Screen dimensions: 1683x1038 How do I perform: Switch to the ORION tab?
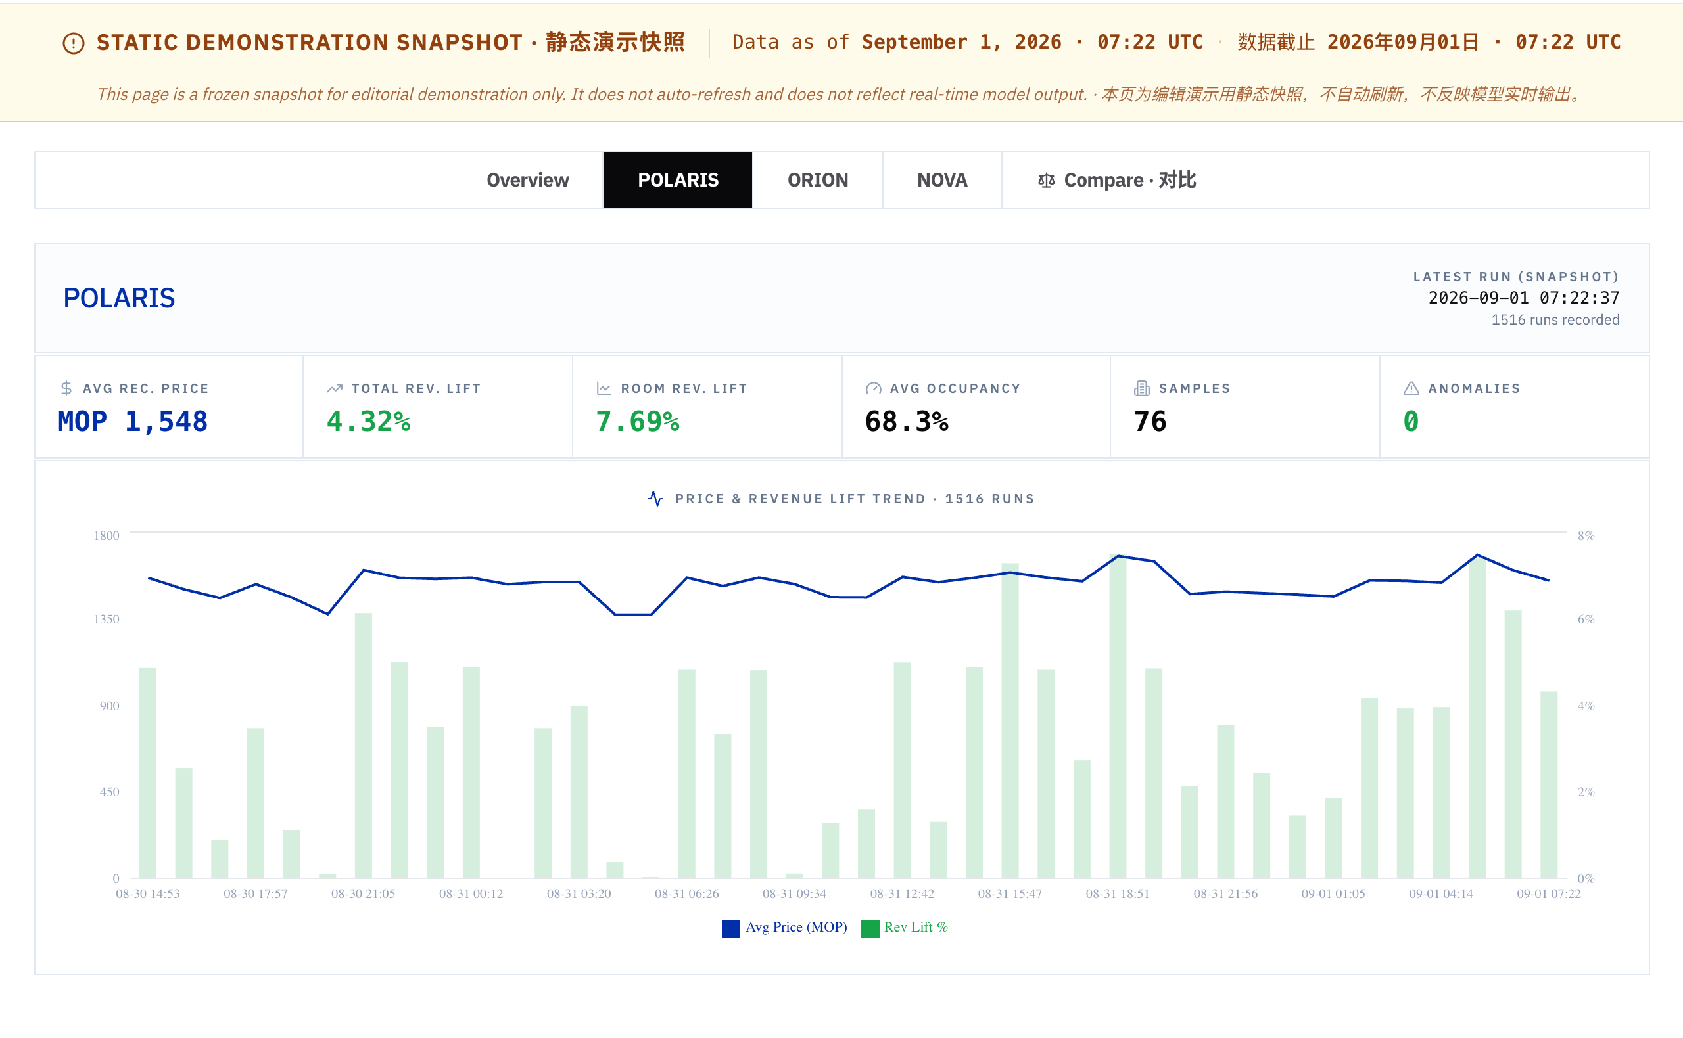[817, 180]
